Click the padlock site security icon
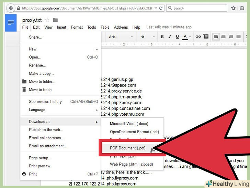The height and width of the screenshot is (188, 250). (x=19, y=8)
